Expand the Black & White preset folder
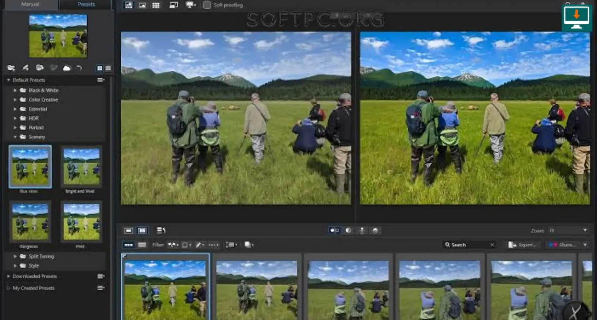597x320 pixels. point(15,90)
